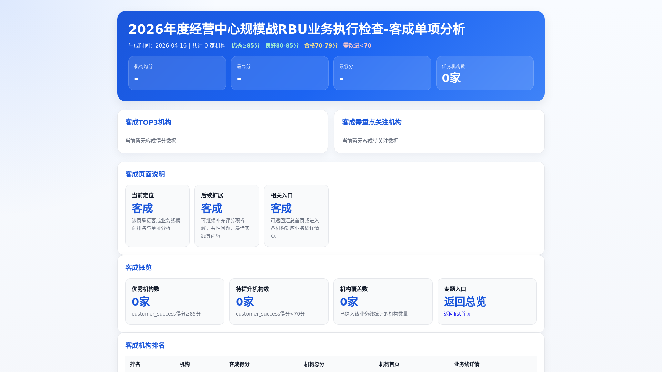The width and height of the screenshot is (662, 372).
Task: Click the 客成需重点关注机构 section title
Action: (x=372, y=122)
